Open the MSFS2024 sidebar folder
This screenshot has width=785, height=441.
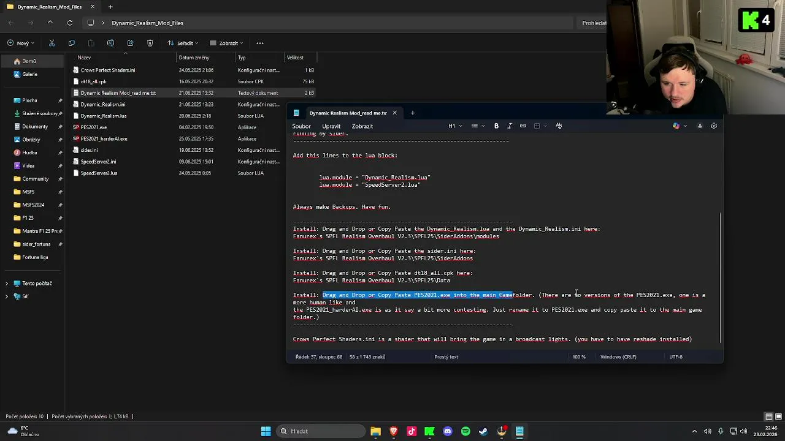[x=32, y=205]
